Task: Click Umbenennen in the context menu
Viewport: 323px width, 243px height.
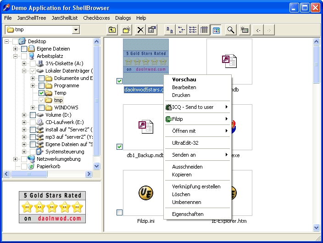Action: (x=186, y=202)
